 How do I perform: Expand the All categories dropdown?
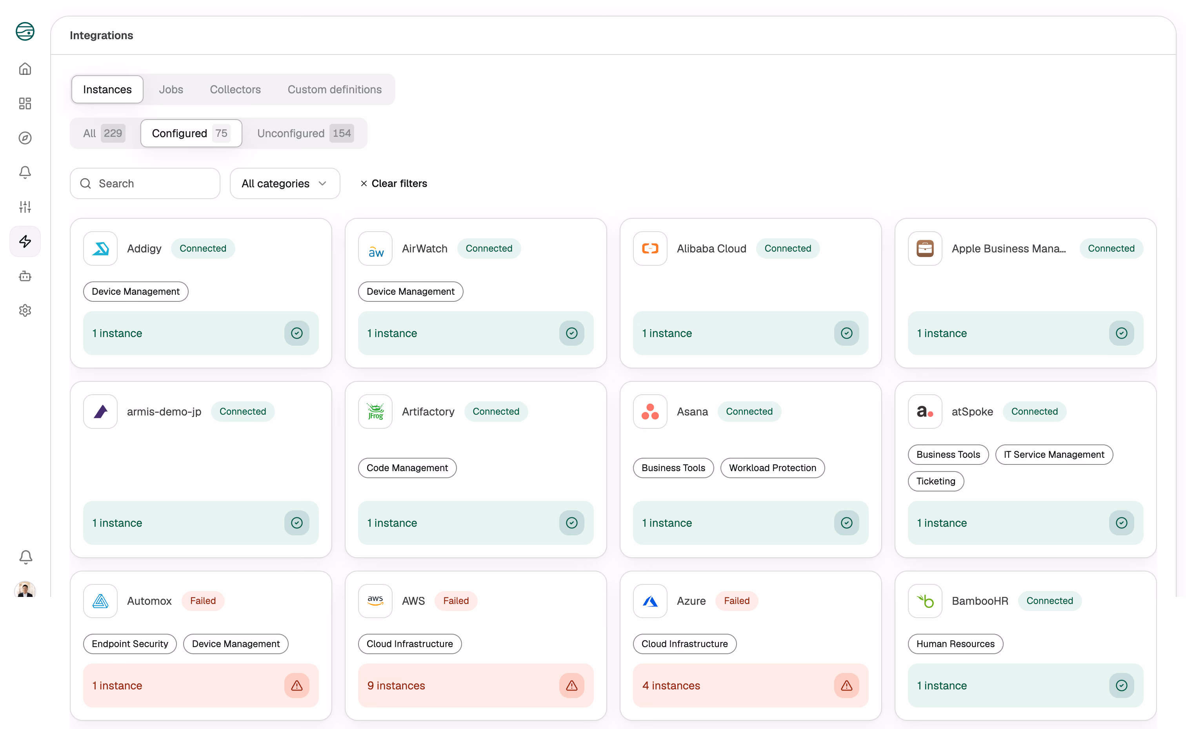pyautogui.click(x=285, y=183)
